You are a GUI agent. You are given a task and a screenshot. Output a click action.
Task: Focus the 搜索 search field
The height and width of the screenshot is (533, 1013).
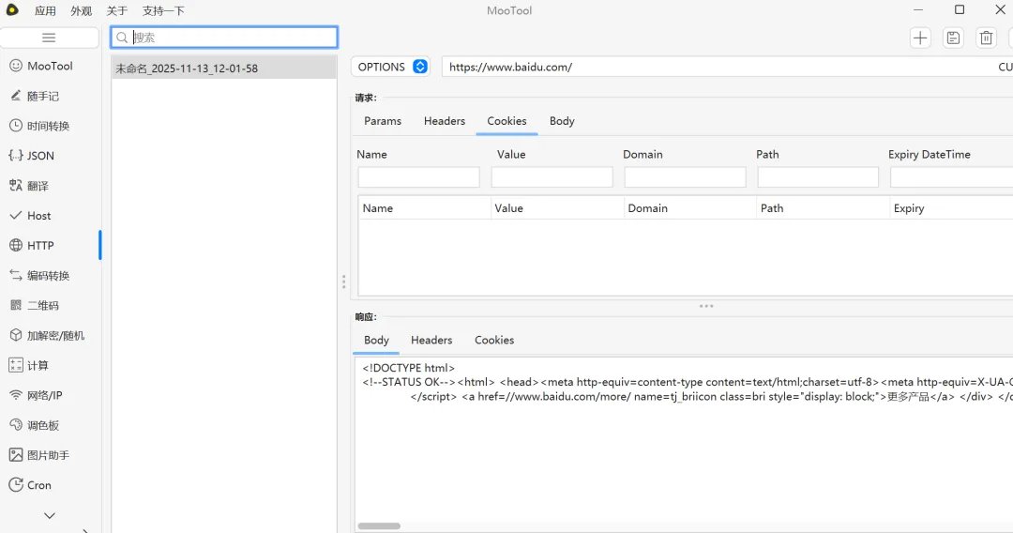(224, 38)
